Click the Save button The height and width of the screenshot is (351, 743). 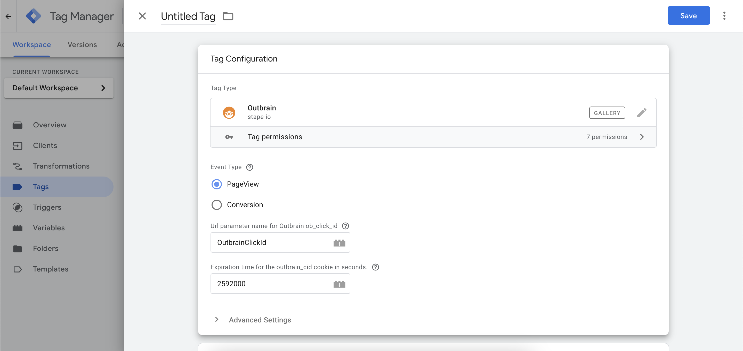[x=689, y=15]
